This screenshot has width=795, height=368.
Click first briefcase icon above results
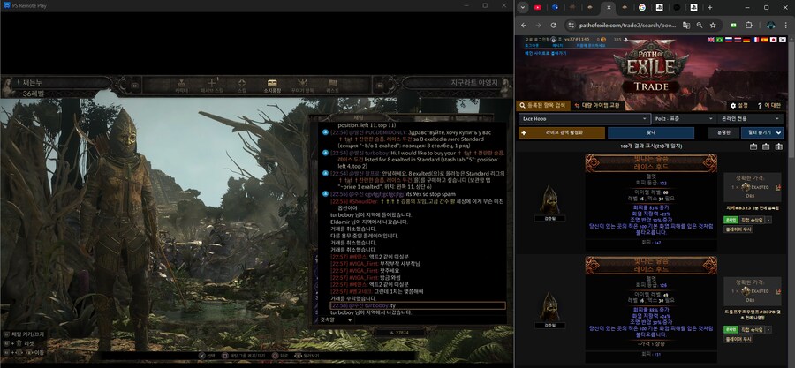753,146
